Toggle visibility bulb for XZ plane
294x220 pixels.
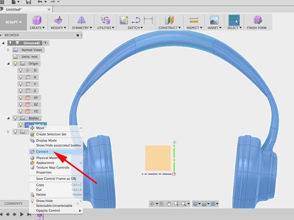[21, 105]
